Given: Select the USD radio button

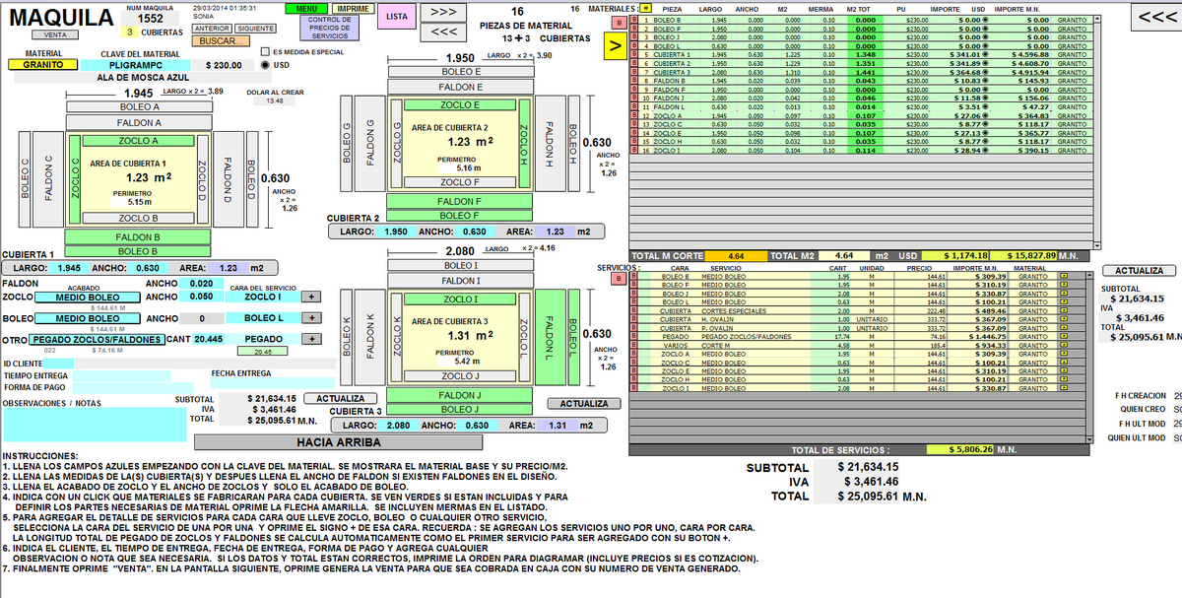Looking at the screenshot, I should click(265, 65).
